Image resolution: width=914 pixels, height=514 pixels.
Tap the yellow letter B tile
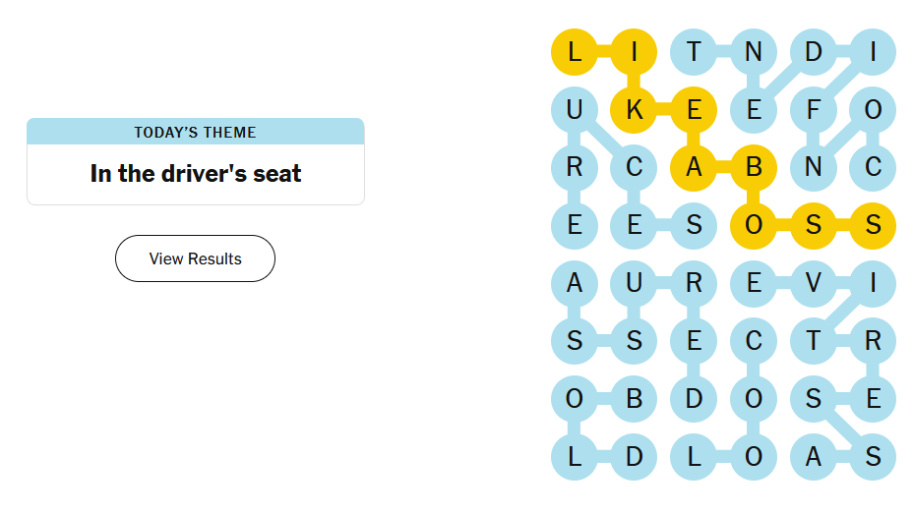coord(754,167)
